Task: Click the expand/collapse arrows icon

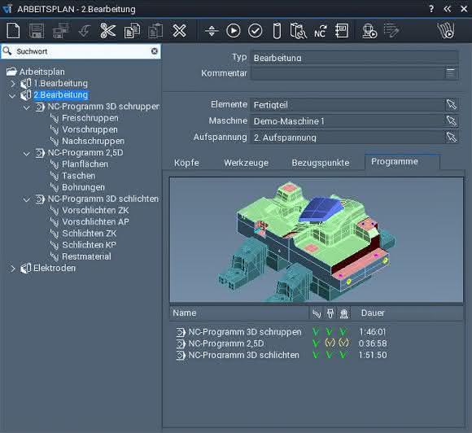Action: pyautogui.click(x=212, y=31)
